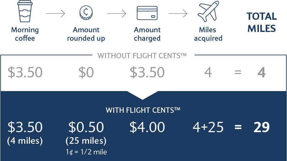Click the downward triangle pointer above With Flight Cents
The width and height of the screenshot is (287, 161).
[143, 95]
